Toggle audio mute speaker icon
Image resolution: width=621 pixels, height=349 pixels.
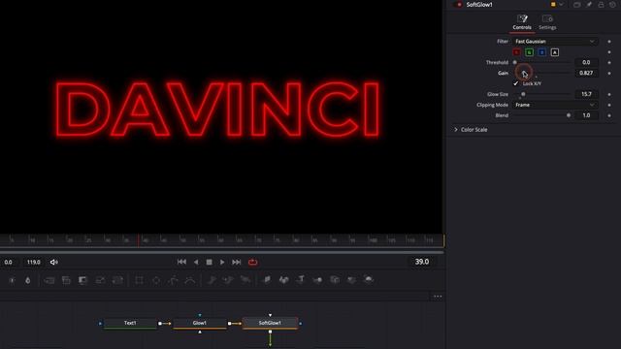(54, 262)
